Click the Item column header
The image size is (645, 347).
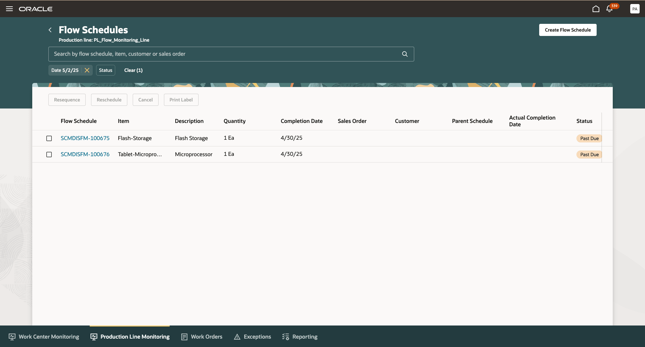(123, 121)
